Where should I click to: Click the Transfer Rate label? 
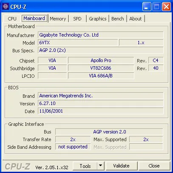(37, 139)
